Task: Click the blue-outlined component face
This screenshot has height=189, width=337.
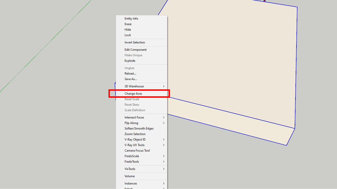Action: pos(232,63)
